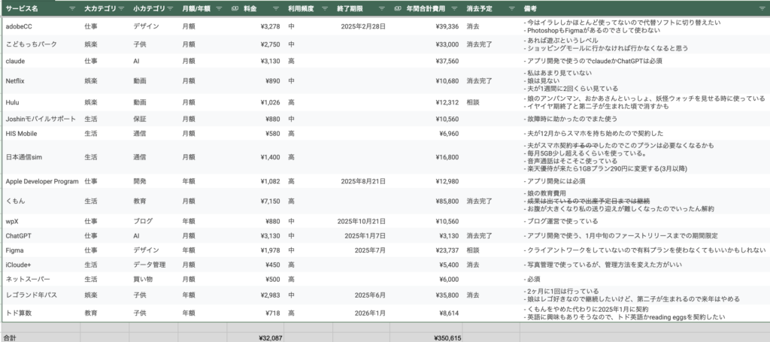Select 相談 status in Figma row

(491, 250)
